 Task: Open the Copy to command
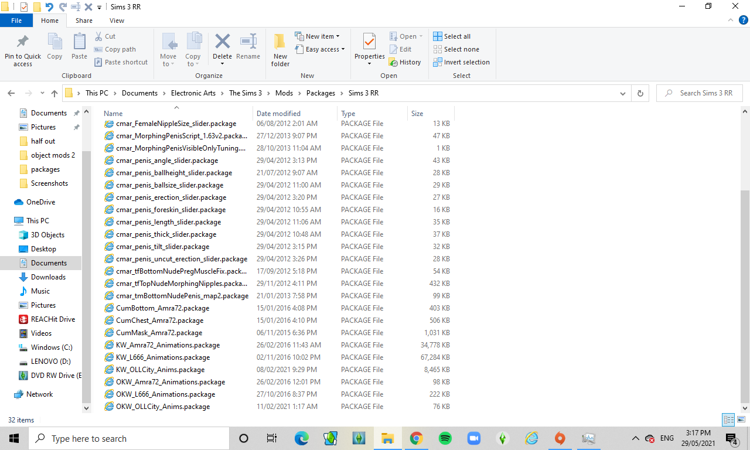(193, 49)
